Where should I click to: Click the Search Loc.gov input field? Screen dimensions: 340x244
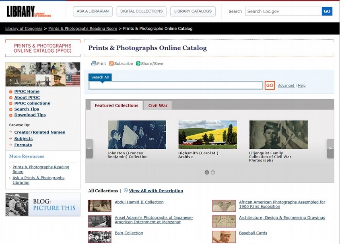[283, 11]
